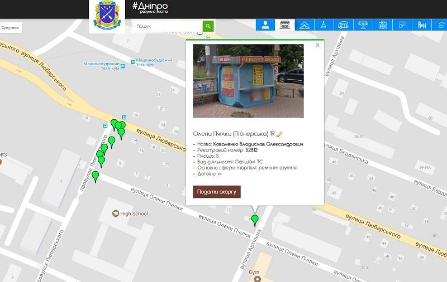Image resolution: width=447 pixels, height=282 pixels.
Task: Close the kiosk info popup
Action: click(317, 45)
